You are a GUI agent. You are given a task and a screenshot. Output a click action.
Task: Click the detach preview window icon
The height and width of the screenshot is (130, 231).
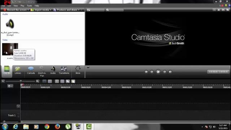227,10
